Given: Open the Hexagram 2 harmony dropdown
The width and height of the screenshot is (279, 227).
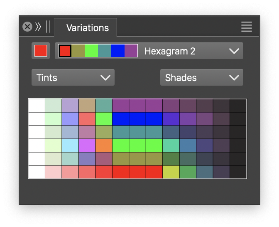Looking at the screenshot, I should tap(234, 51).
